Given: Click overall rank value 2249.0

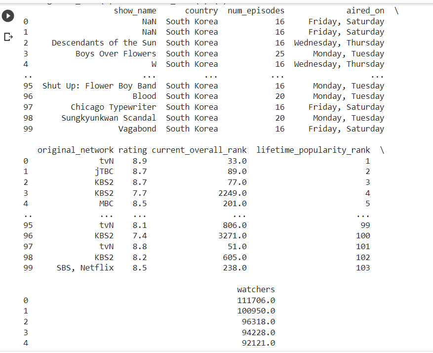Looking at the screenshot, I should (x=233, y=193).
